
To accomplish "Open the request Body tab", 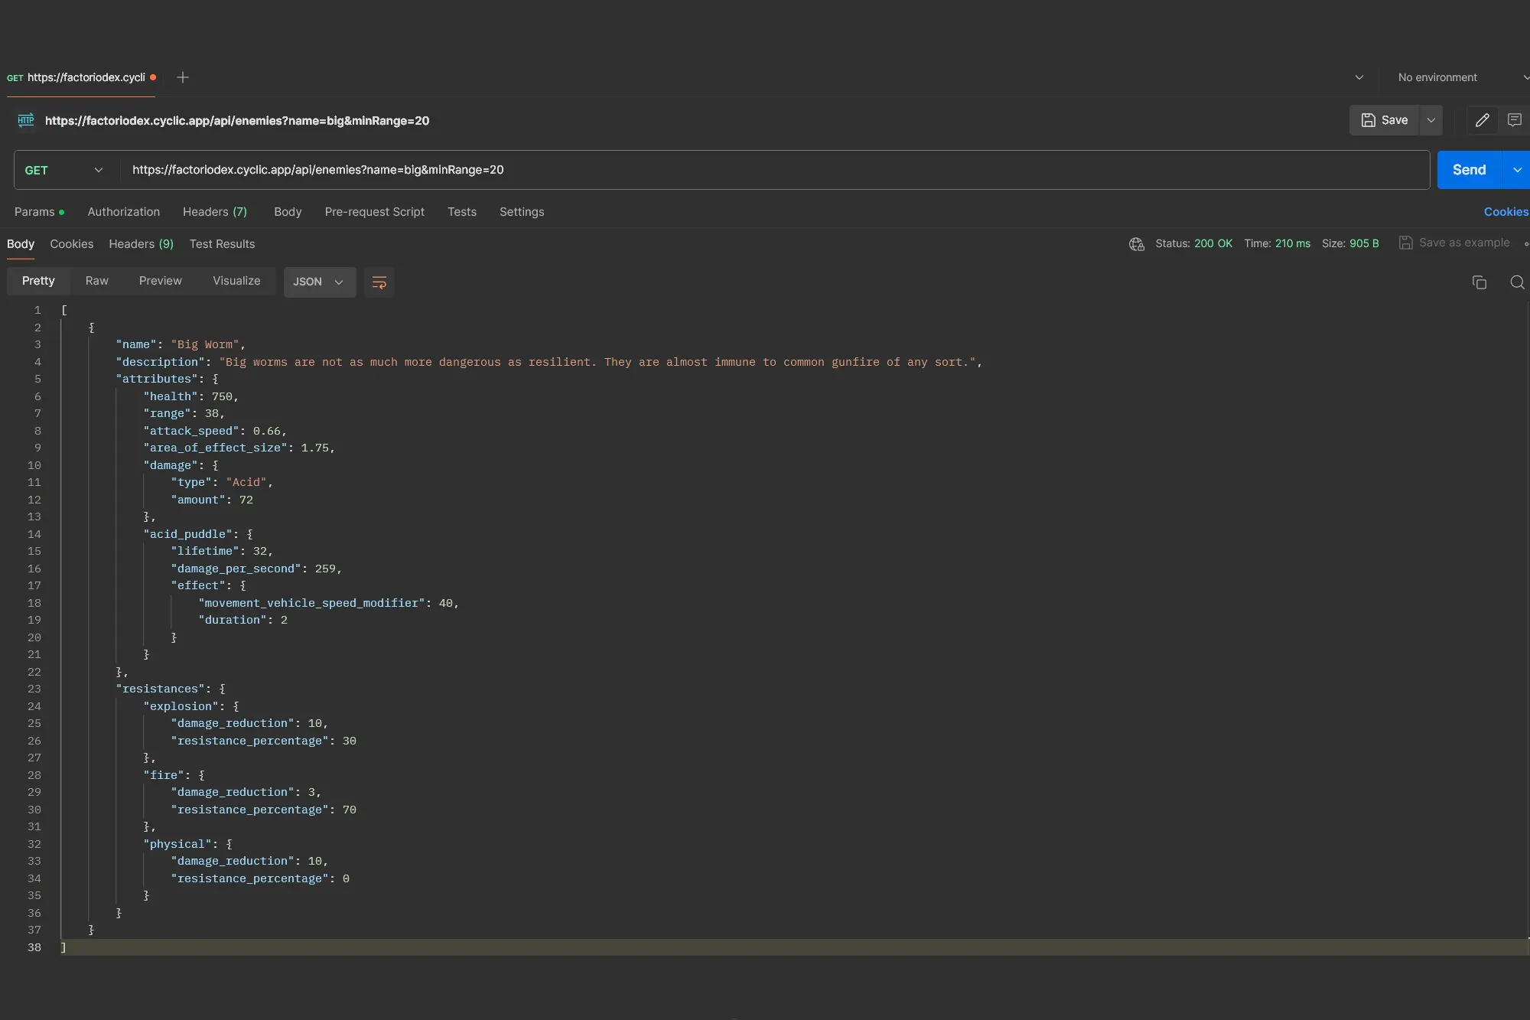I will (x=288, y=212).
